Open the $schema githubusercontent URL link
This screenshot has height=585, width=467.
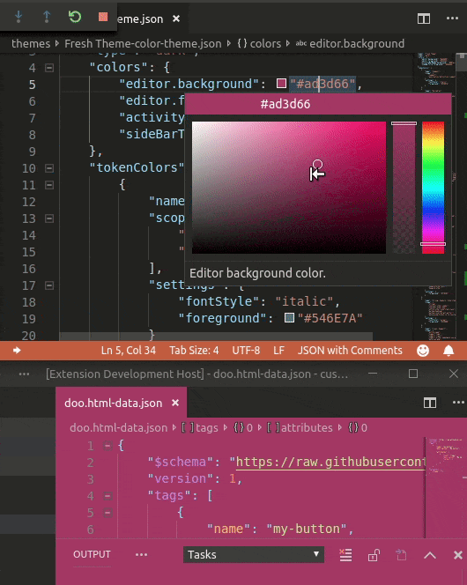330,463
